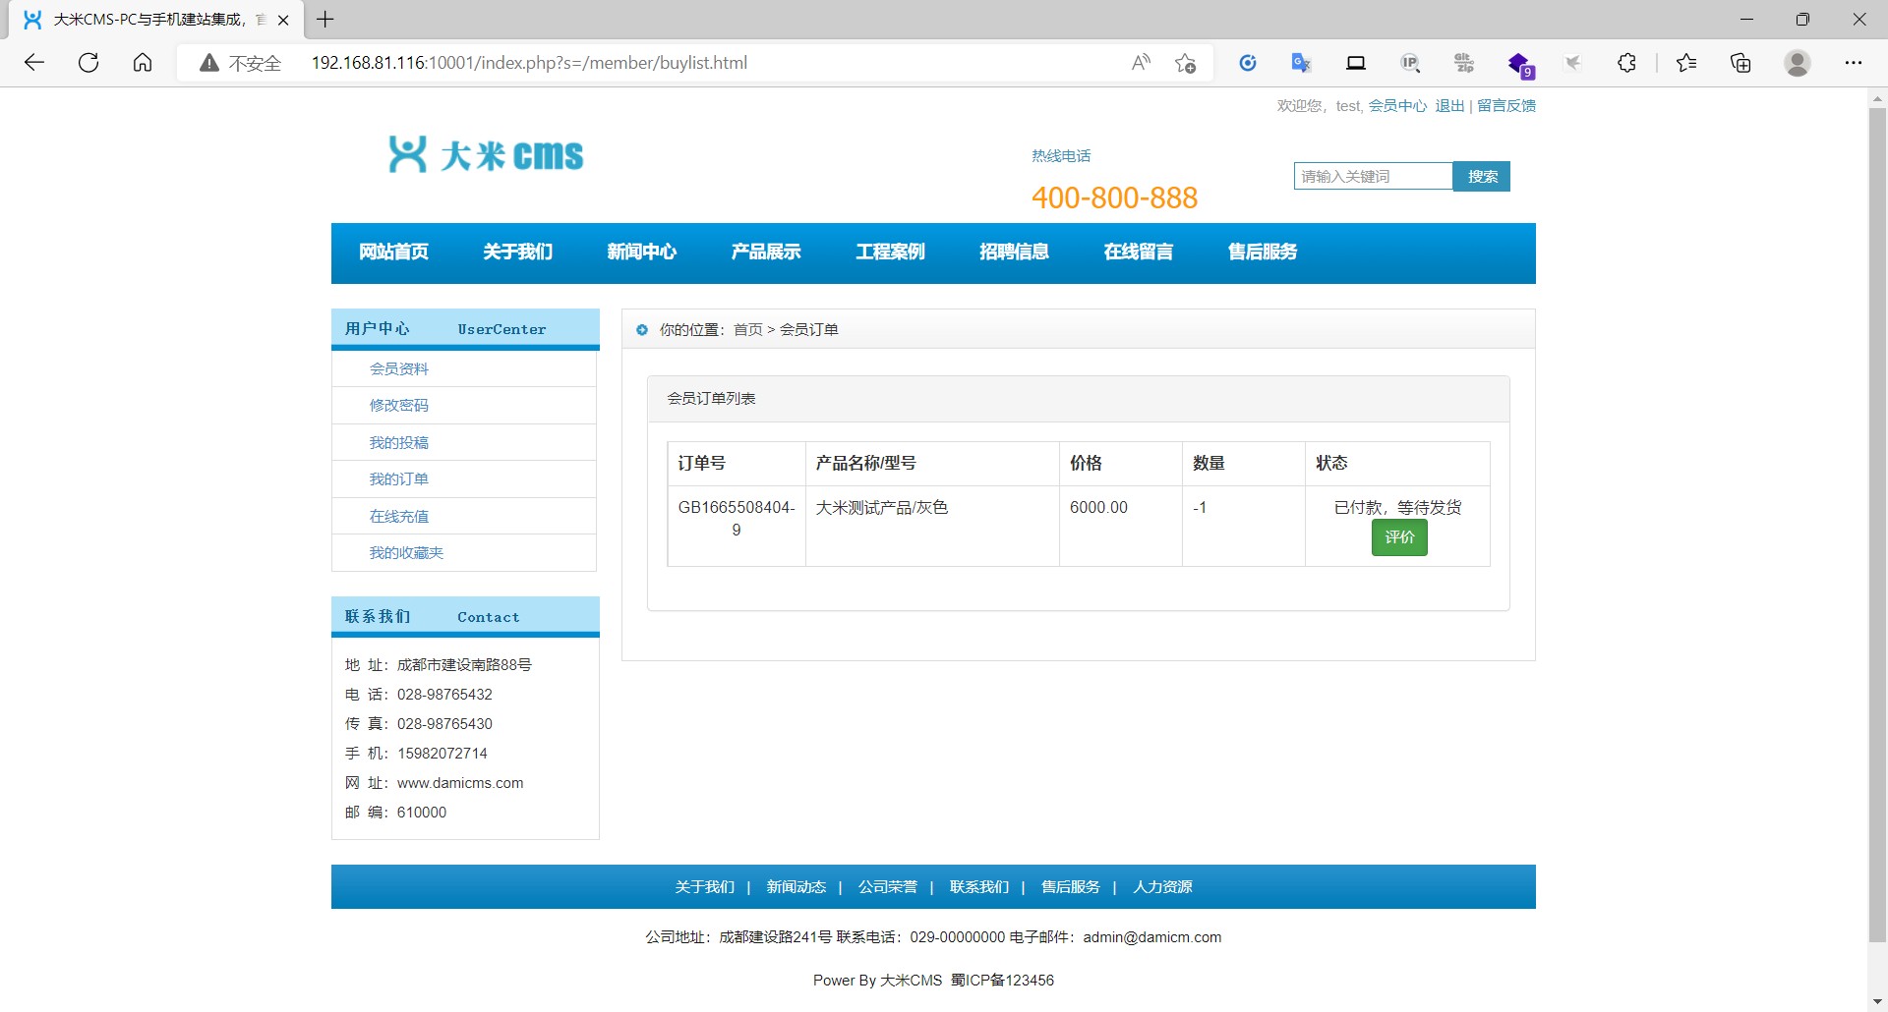Click the 退出 logout link
Screen dimensions: 1888x1012
1449,106
